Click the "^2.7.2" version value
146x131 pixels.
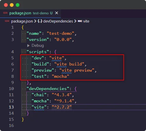click(x=62, y=107)
